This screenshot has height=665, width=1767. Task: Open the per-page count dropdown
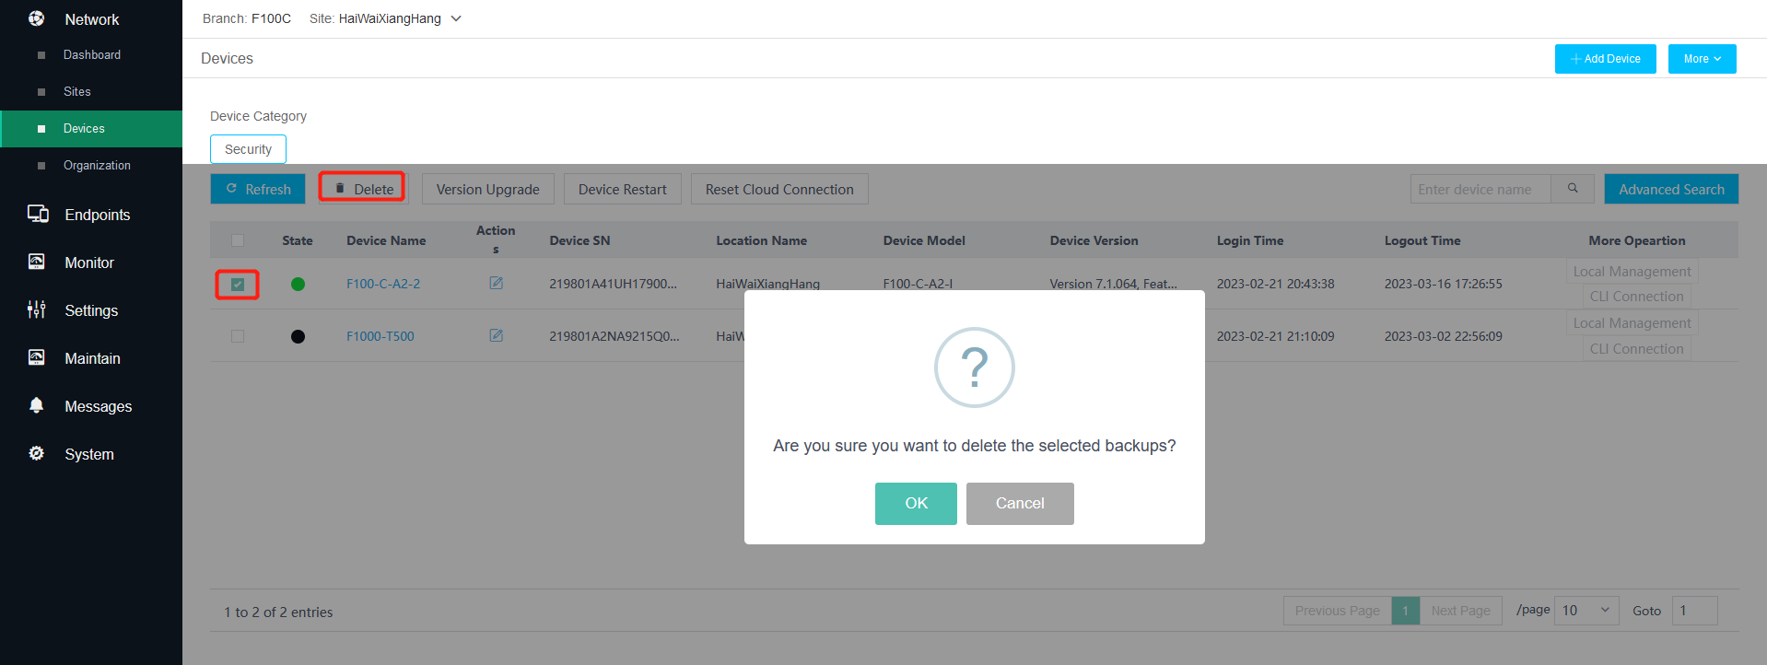(x=1586, y=611)
